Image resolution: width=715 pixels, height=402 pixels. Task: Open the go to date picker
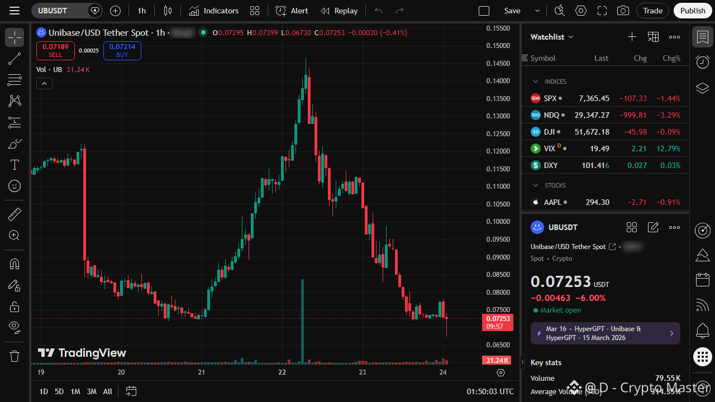tap(131, 391)
